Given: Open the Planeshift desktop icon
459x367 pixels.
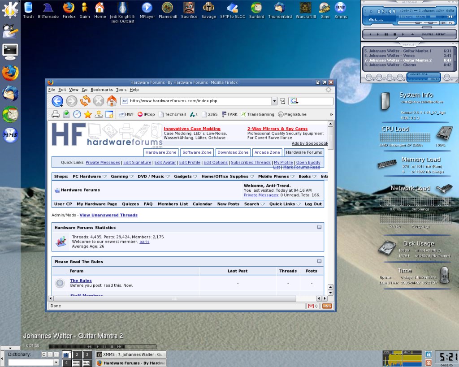Looking at the screenshot, I should point(168,10).
